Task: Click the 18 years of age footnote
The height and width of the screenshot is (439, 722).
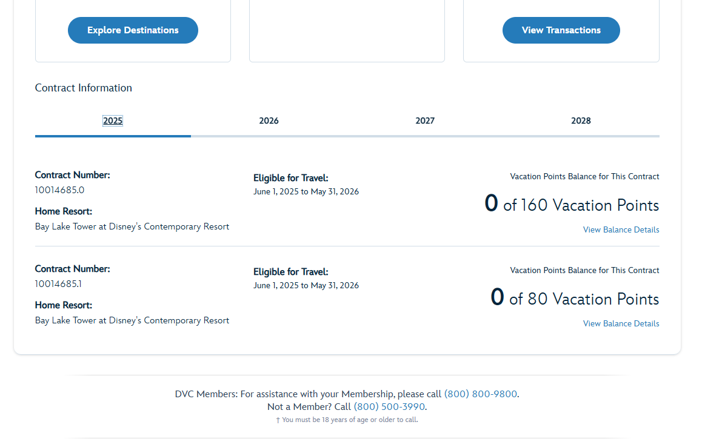Action: pyautogui.click(x=347, y=420)
